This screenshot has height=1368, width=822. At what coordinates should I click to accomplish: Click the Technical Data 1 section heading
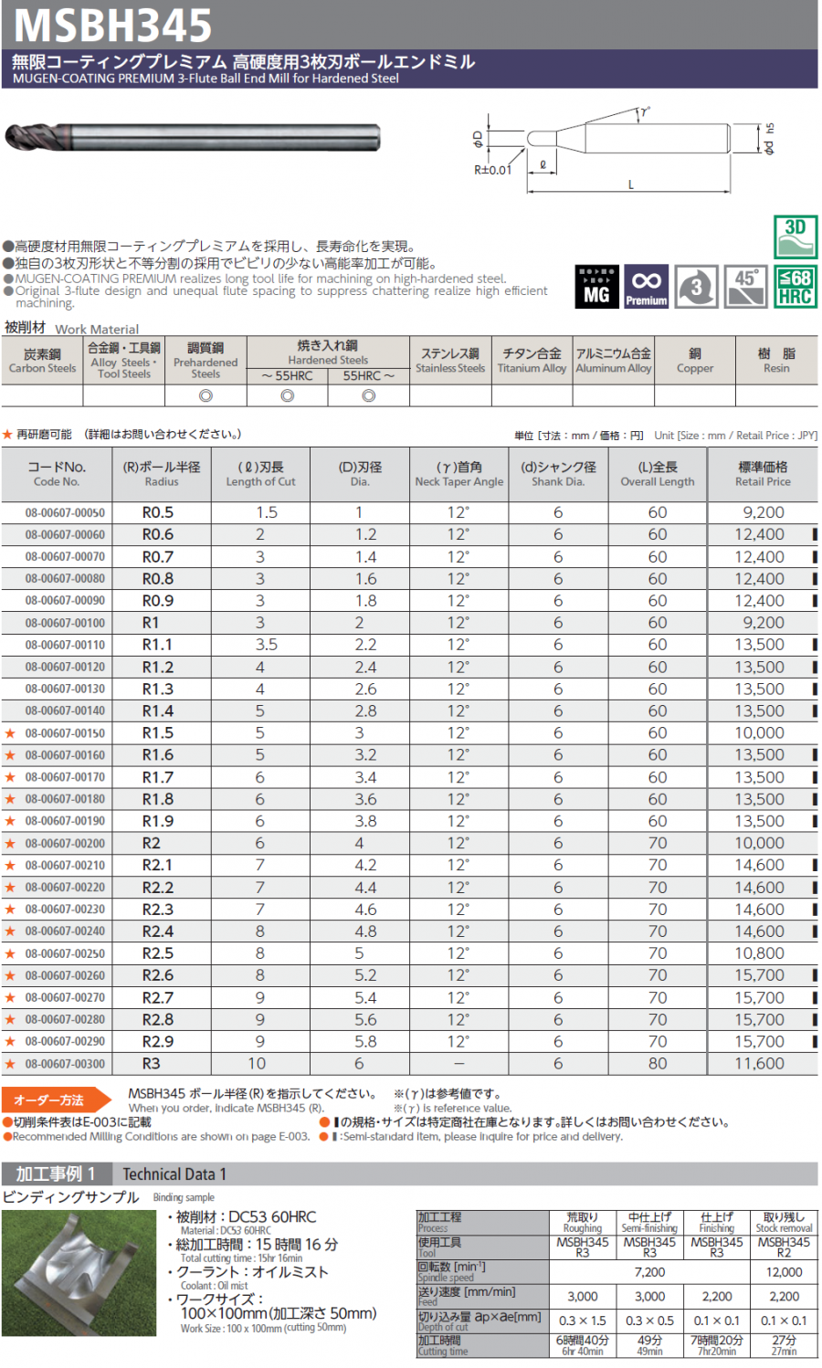(x=174, y=1174)
